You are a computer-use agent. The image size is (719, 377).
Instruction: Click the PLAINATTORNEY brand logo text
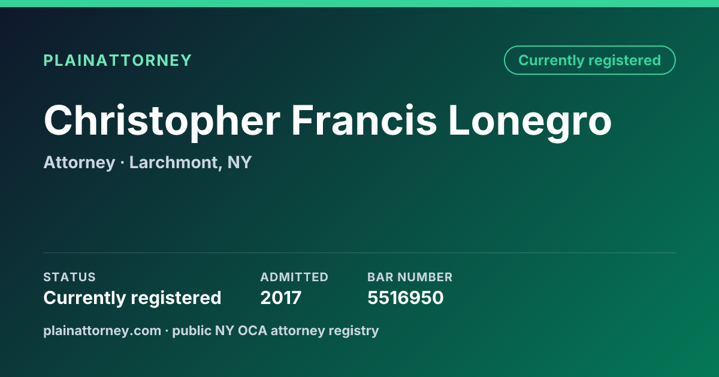(x=117, y=60)
